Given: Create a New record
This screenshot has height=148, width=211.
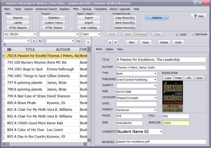Looking at the screenshot, I should click(x=132, y=42).
